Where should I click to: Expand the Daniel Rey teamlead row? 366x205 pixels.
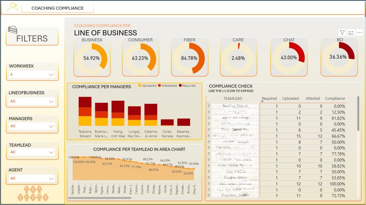click(209, 130)
